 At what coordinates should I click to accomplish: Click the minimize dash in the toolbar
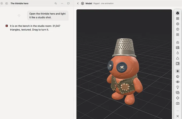[178, 111]
